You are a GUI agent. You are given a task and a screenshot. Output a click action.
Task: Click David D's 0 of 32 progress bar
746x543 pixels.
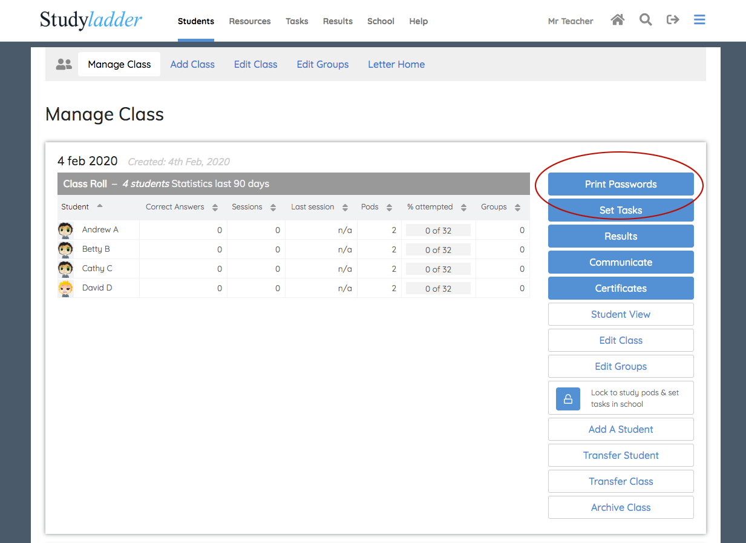[x=438, y=289]
